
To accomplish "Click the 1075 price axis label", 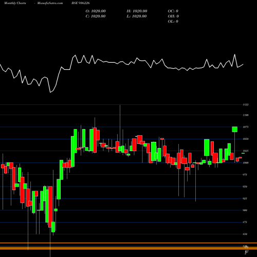I will click(x=246, y=127).
